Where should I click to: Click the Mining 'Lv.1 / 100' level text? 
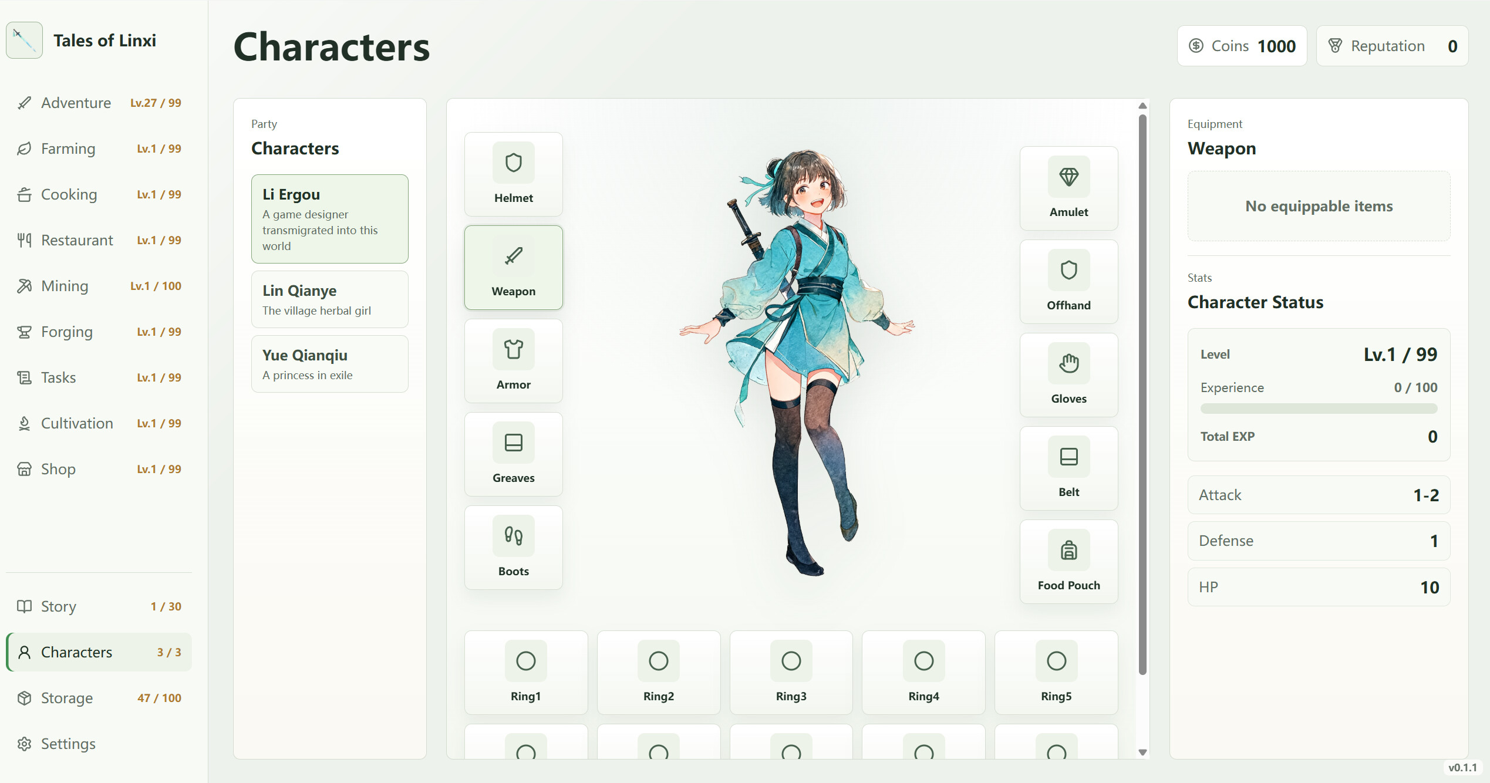156,286
